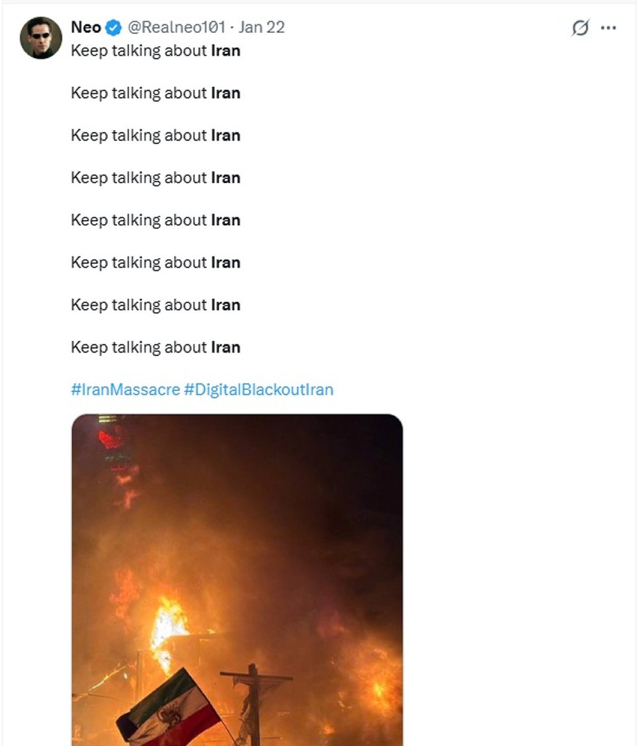
Task: Click the Neo display name
Action: pos(86,27)
